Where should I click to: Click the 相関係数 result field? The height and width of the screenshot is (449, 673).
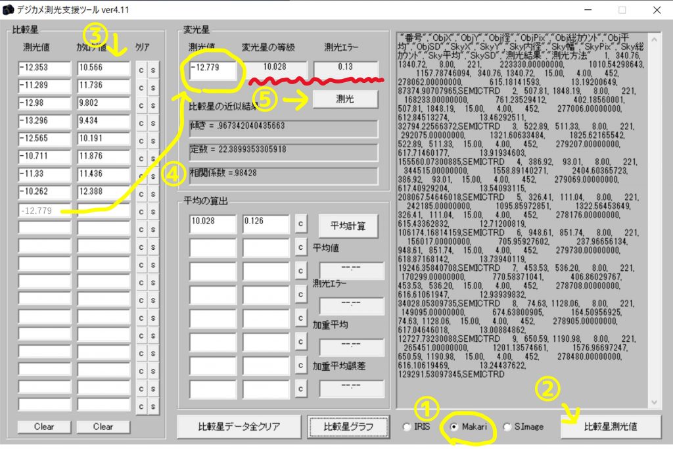coord(284,176)
